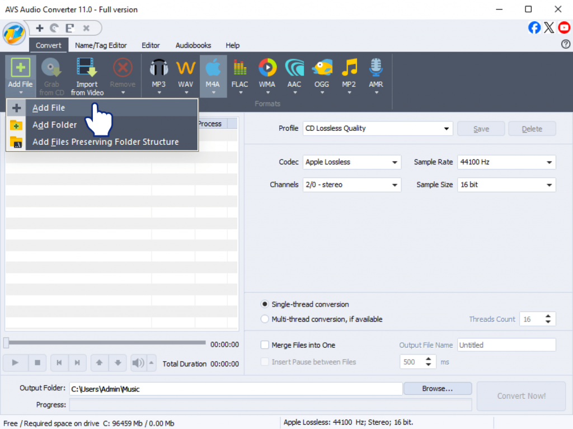Click the Process column header
Screen dimensions: 573x429
pos(211,124)
